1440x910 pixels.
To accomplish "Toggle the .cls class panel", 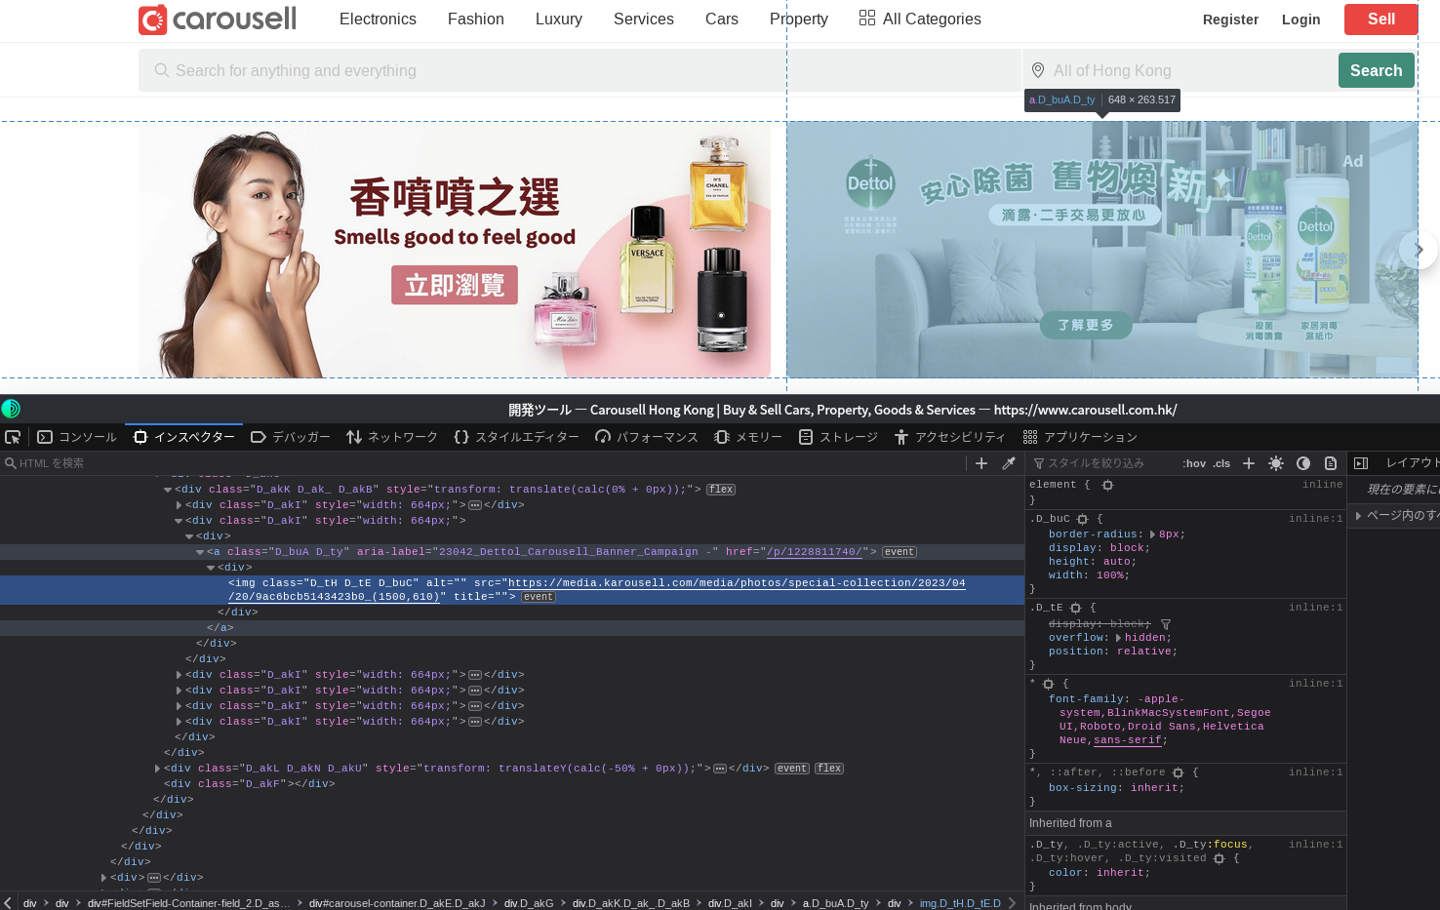I will [1220, 462].
